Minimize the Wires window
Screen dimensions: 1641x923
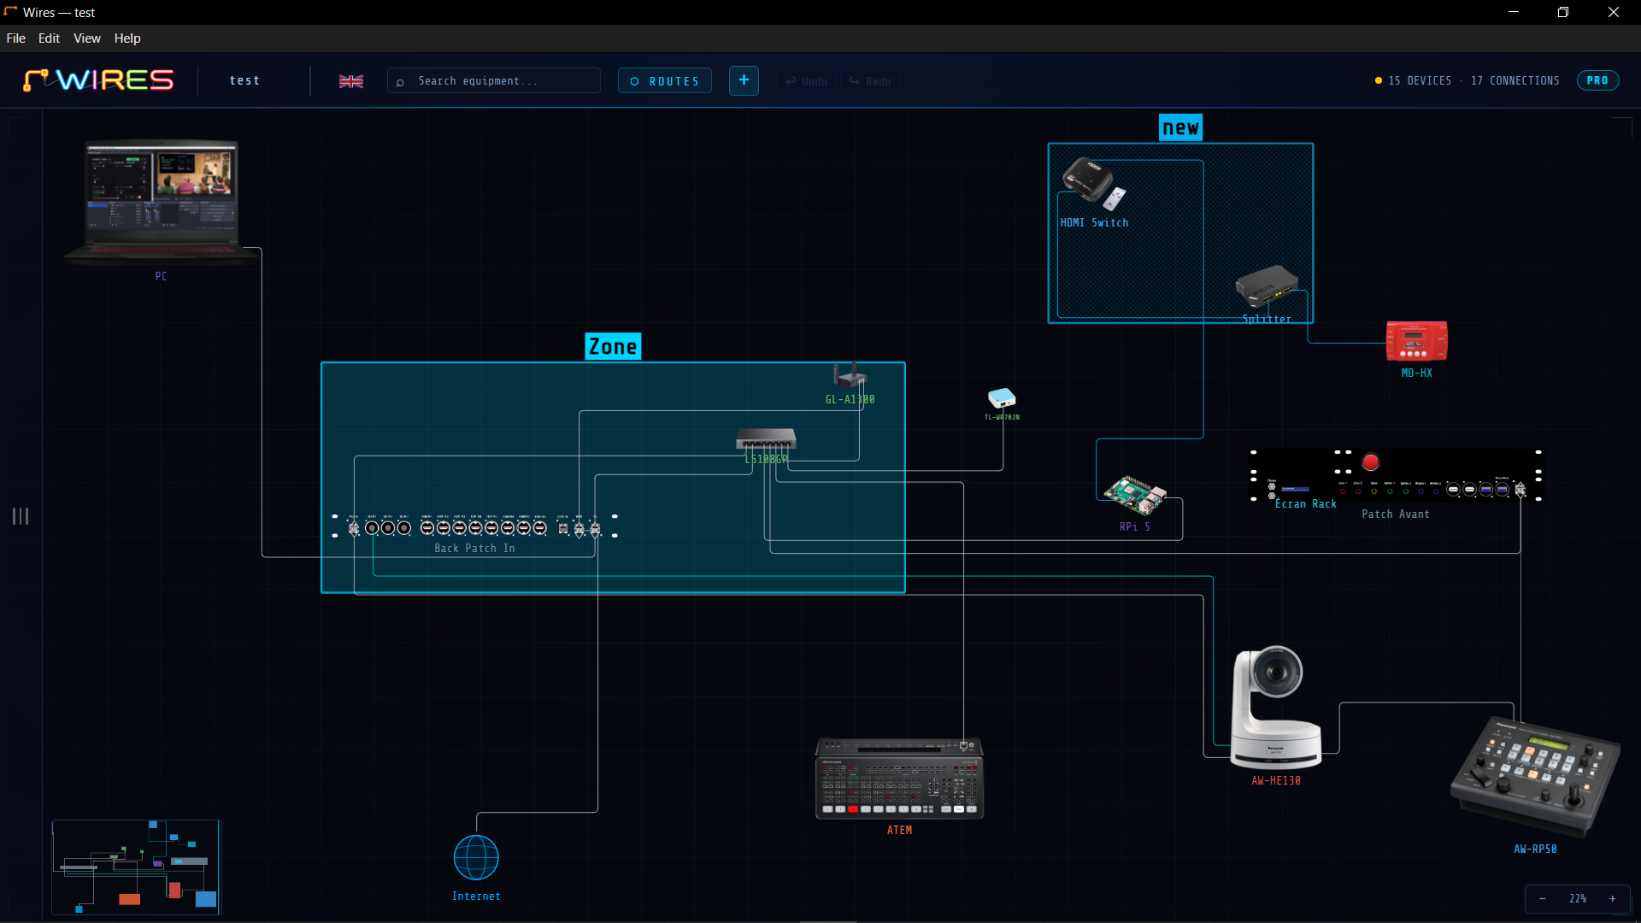coord(1514,12)
